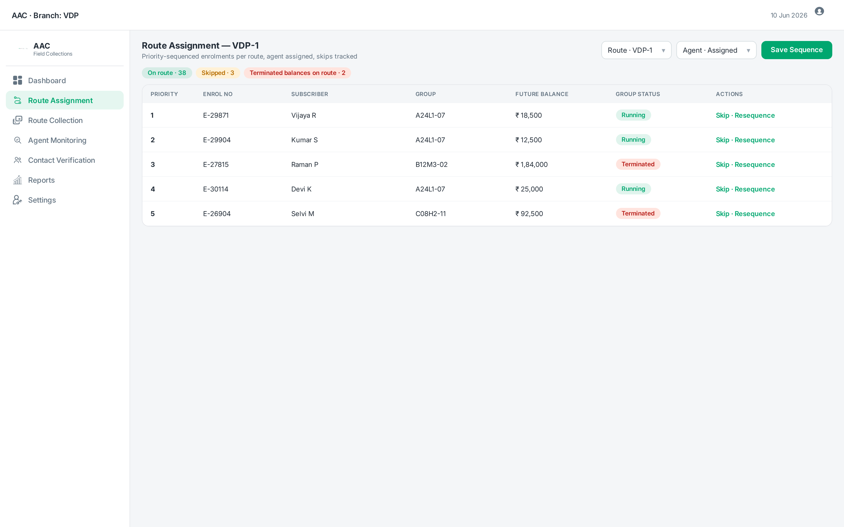The height and width of the screenshot is (527, 844).
Task: Resequence enrolment E-27815 Raman P
Action: click(x=755, y=165)
